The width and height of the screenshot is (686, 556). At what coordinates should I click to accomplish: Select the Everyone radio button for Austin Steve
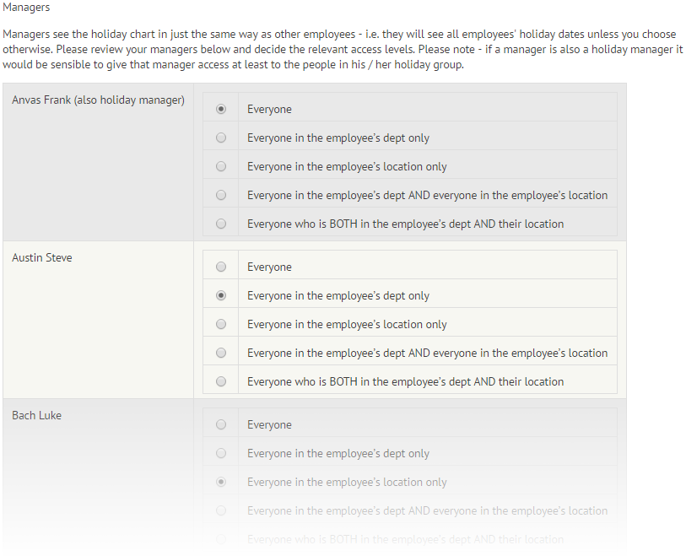[221, 267]
